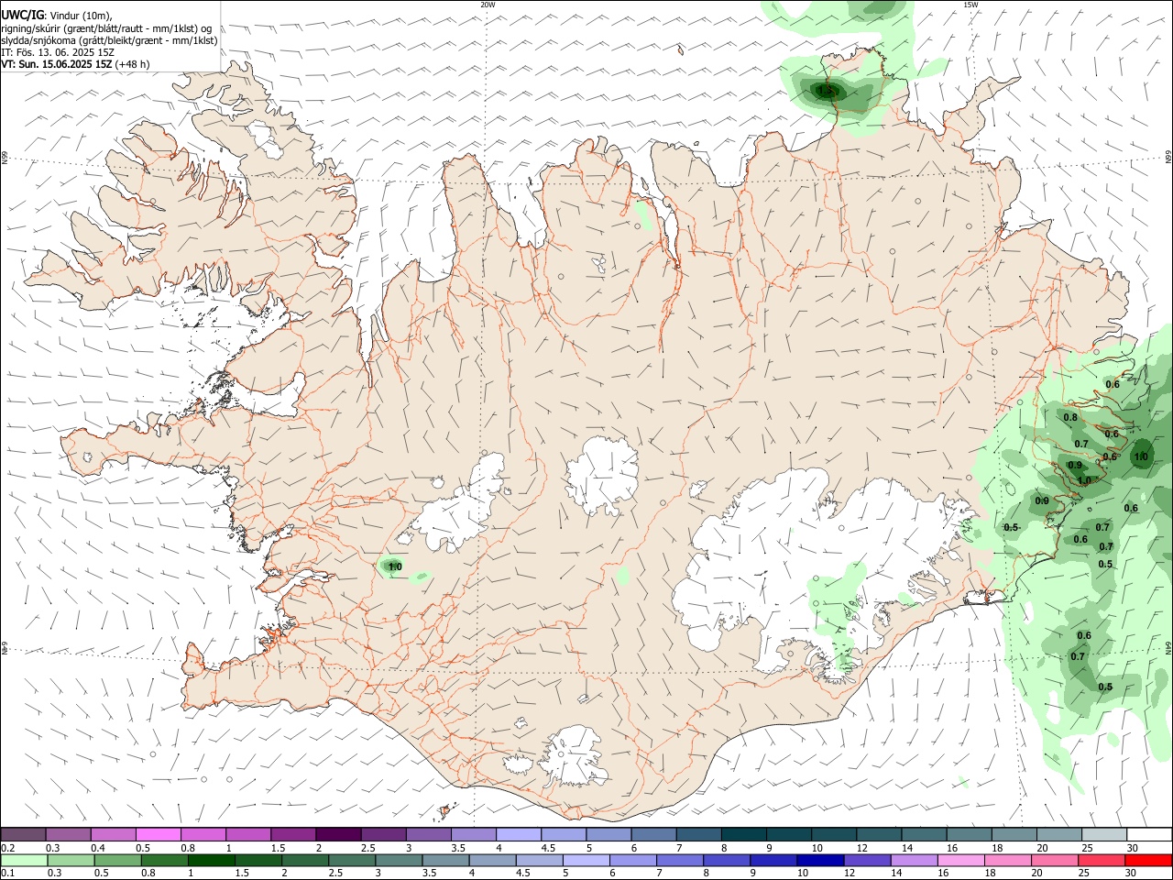Click the '1.0' value in the small southwestern green patch
The width and height of the screenshot is (1173, 880).
pyautogui.click(x=395, y=567)
